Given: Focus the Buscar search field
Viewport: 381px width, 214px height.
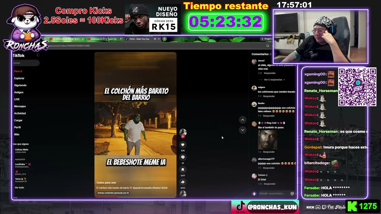Looking at the screenshot, I should coord(26,63).
